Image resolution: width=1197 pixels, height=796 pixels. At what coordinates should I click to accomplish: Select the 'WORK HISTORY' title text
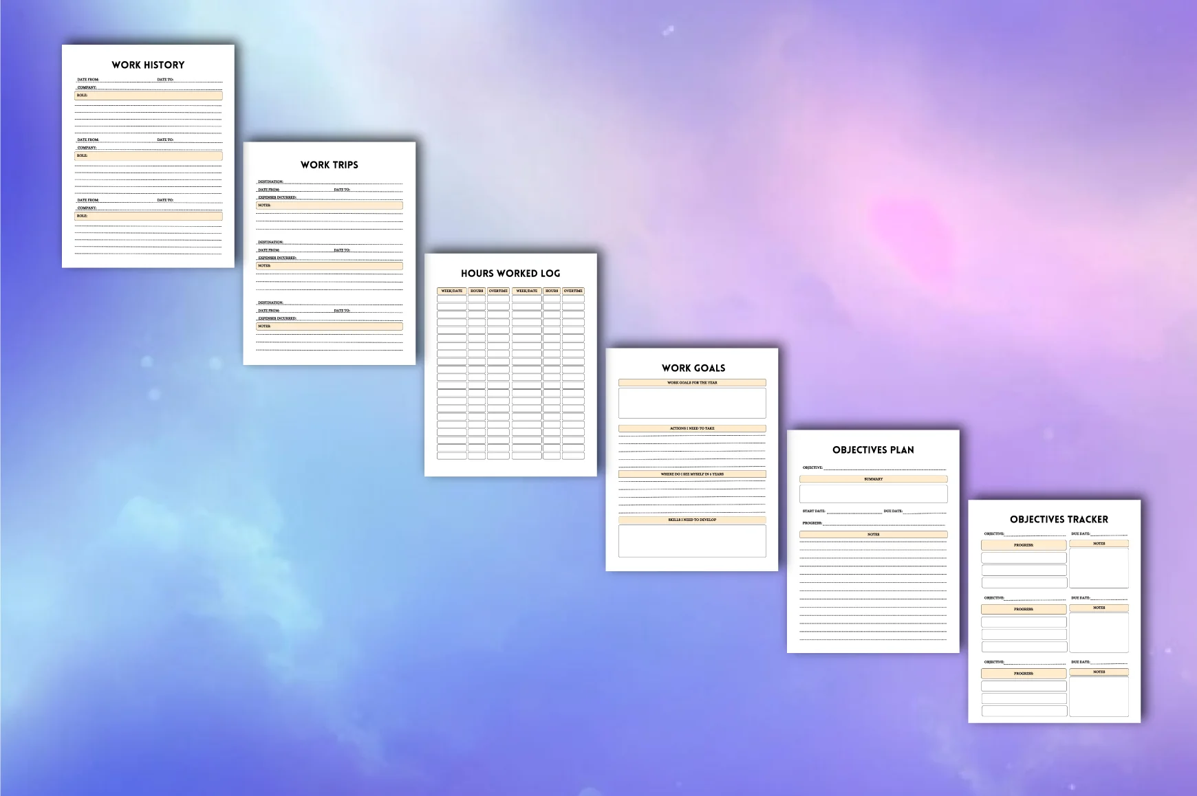pyautogui.click(x=148, y=65)
